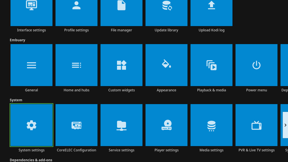Click the Power menu icon
The image size is (288, 162).
coord(256,65)
